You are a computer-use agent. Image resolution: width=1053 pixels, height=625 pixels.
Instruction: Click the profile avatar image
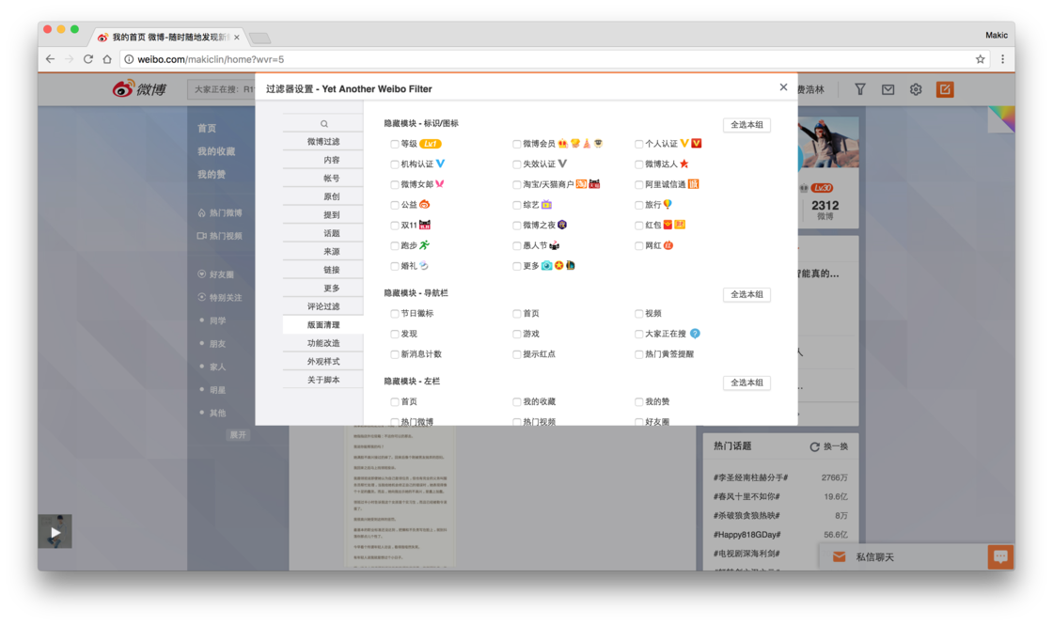828,142
